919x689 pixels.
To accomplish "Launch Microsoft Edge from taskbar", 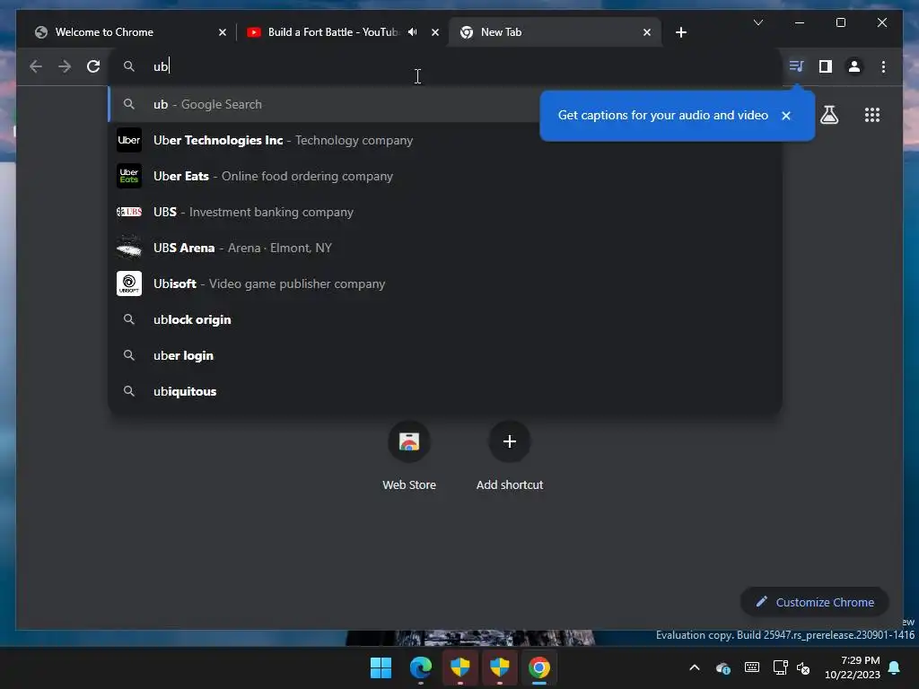I will [421, 667].
